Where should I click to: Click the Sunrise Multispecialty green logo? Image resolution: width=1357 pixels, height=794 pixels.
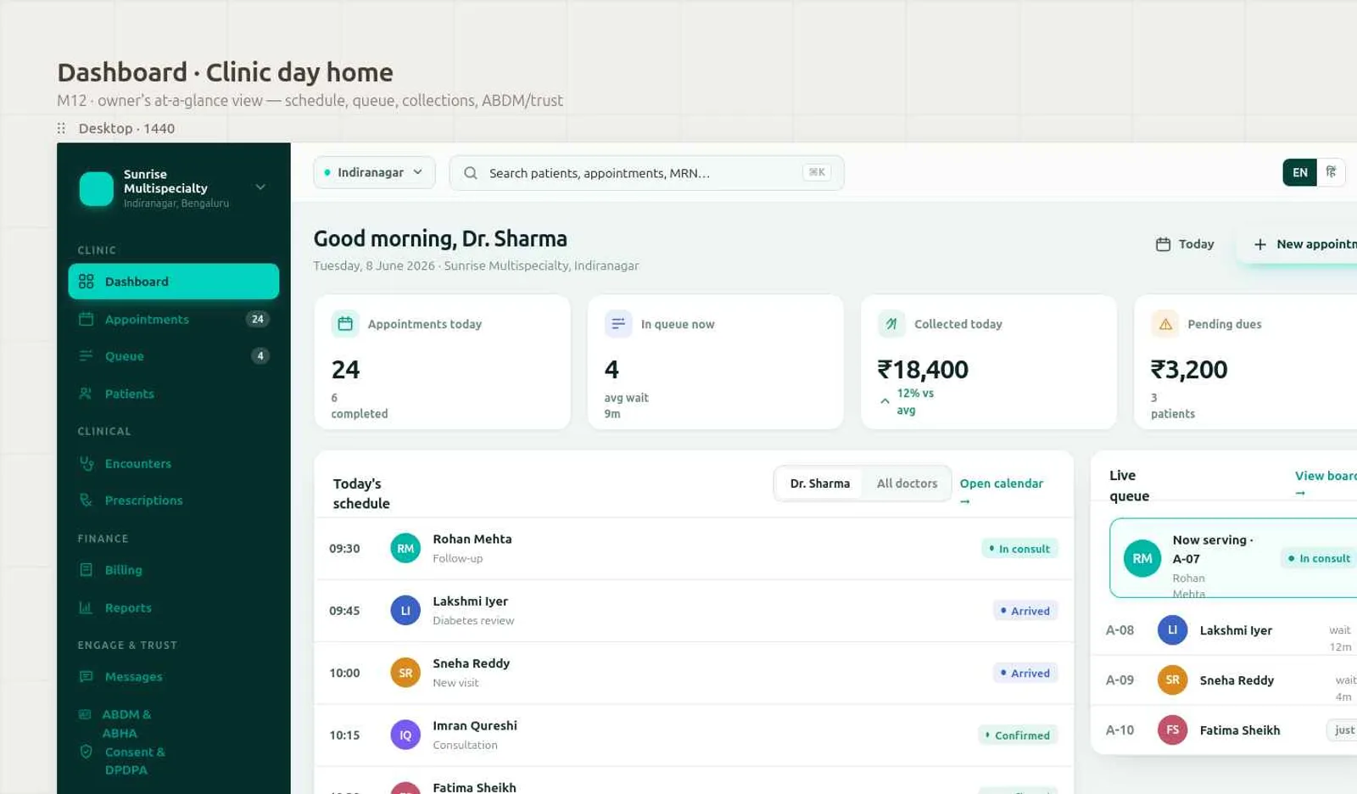pyautogui.click(x=96, y=188)
